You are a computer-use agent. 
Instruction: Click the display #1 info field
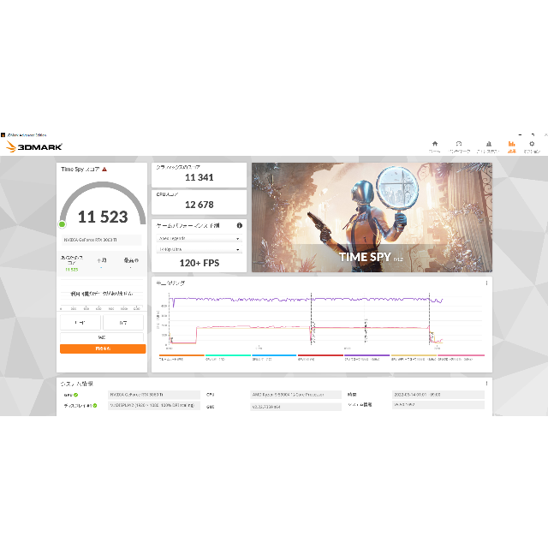tap(154, 405)
